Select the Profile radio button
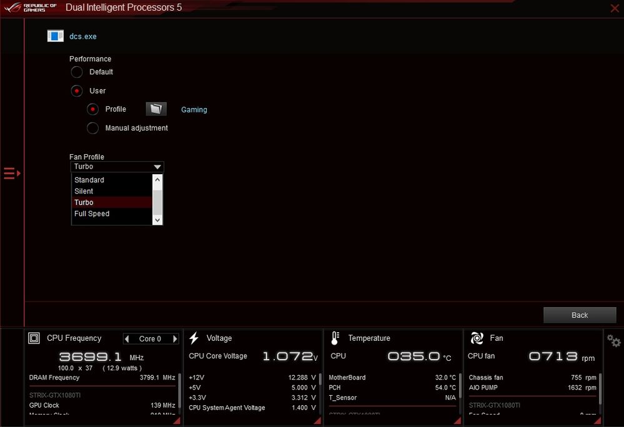This screenshot has height=427, width=624. point(92,109)
